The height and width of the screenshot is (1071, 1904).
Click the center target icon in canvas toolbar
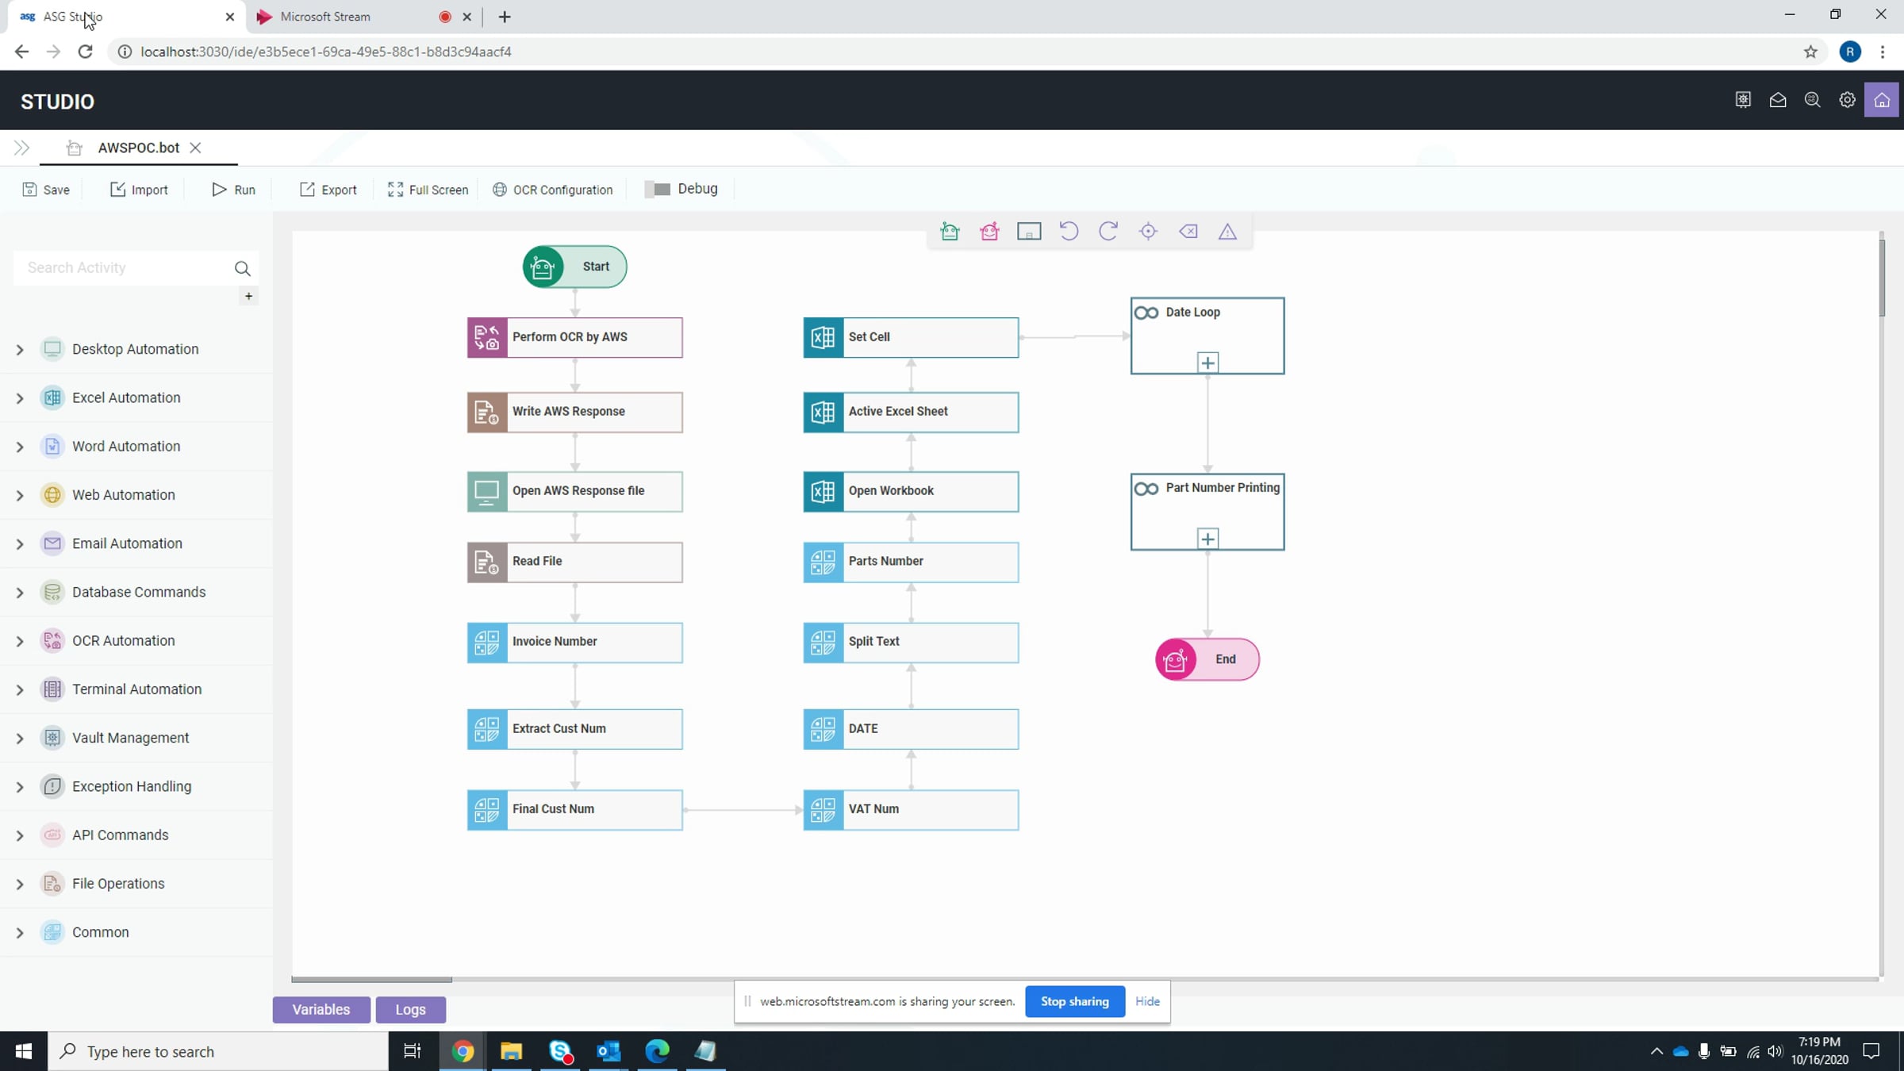coord(1148,232)
